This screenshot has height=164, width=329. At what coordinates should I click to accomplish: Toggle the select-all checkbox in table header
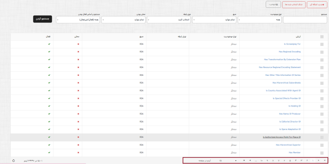tap(322, 36)
